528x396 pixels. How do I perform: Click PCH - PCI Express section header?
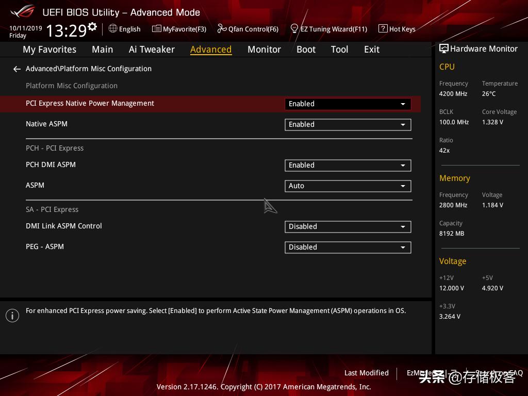55,148
